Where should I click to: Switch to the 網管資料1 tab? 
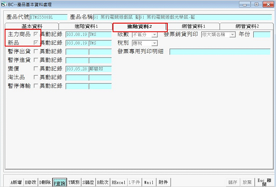click(x=193, y=26)
